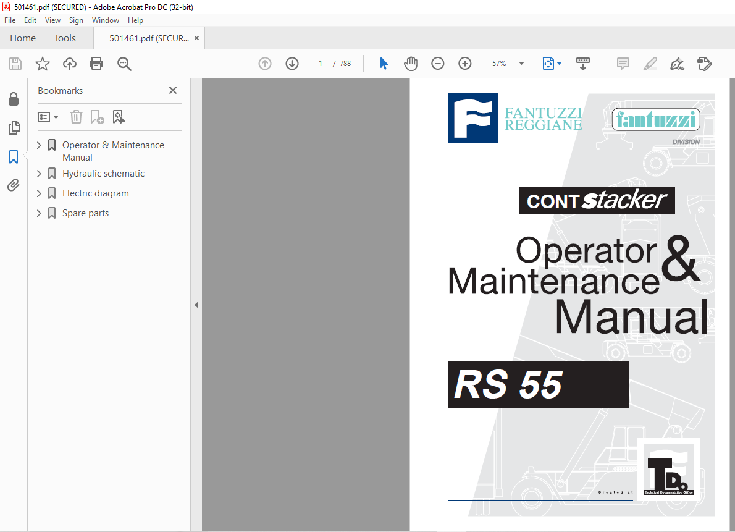Open the Operator & Maintenance Manual bookmark

113,151
